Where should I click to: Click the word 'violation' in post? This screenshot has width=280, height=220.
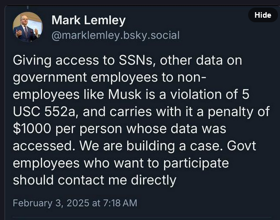click(196, 95)
